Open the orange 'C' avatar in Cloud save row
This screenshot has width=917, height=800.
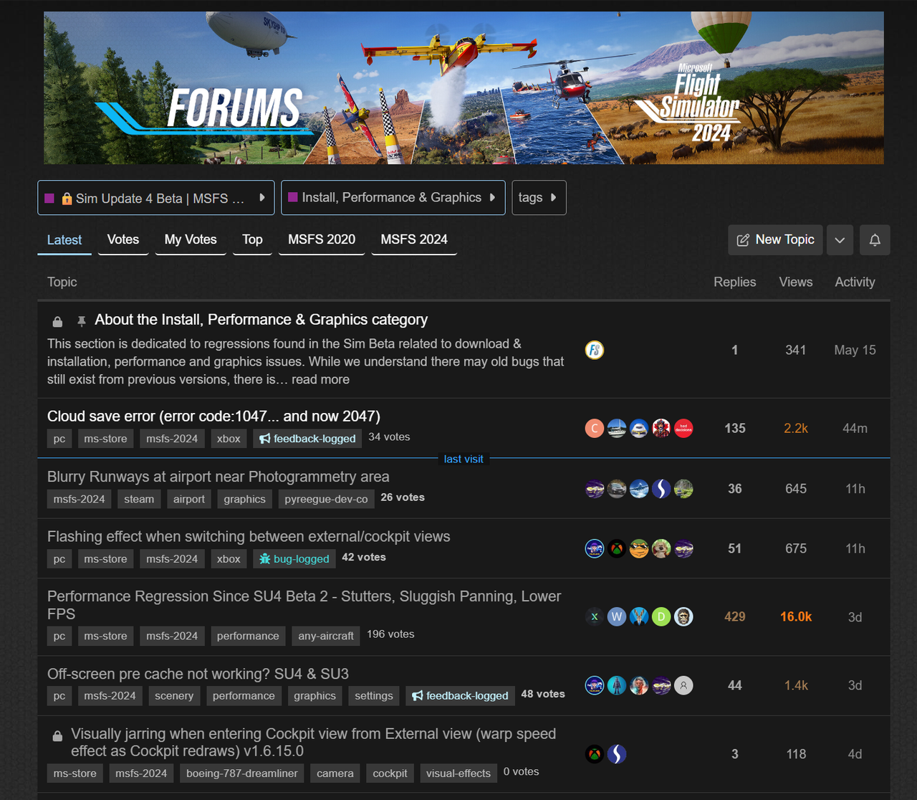595,429
